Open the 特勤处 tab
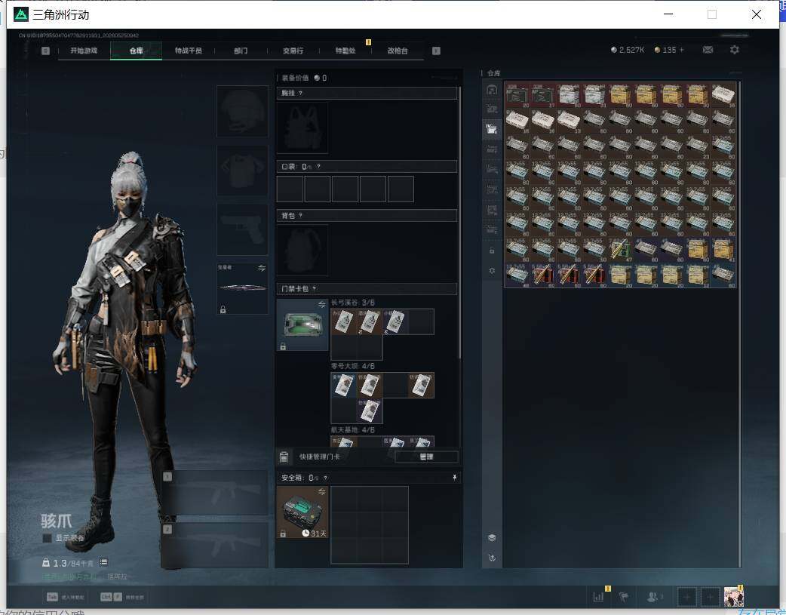 point(345,51)
